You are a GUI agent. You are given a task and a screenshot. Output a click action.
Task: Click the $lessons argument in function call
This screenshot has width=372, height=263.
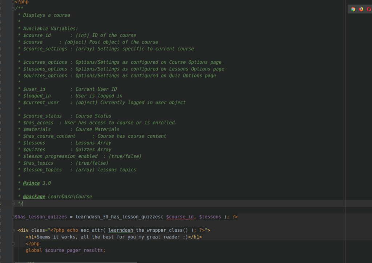(x=210, y=217)
